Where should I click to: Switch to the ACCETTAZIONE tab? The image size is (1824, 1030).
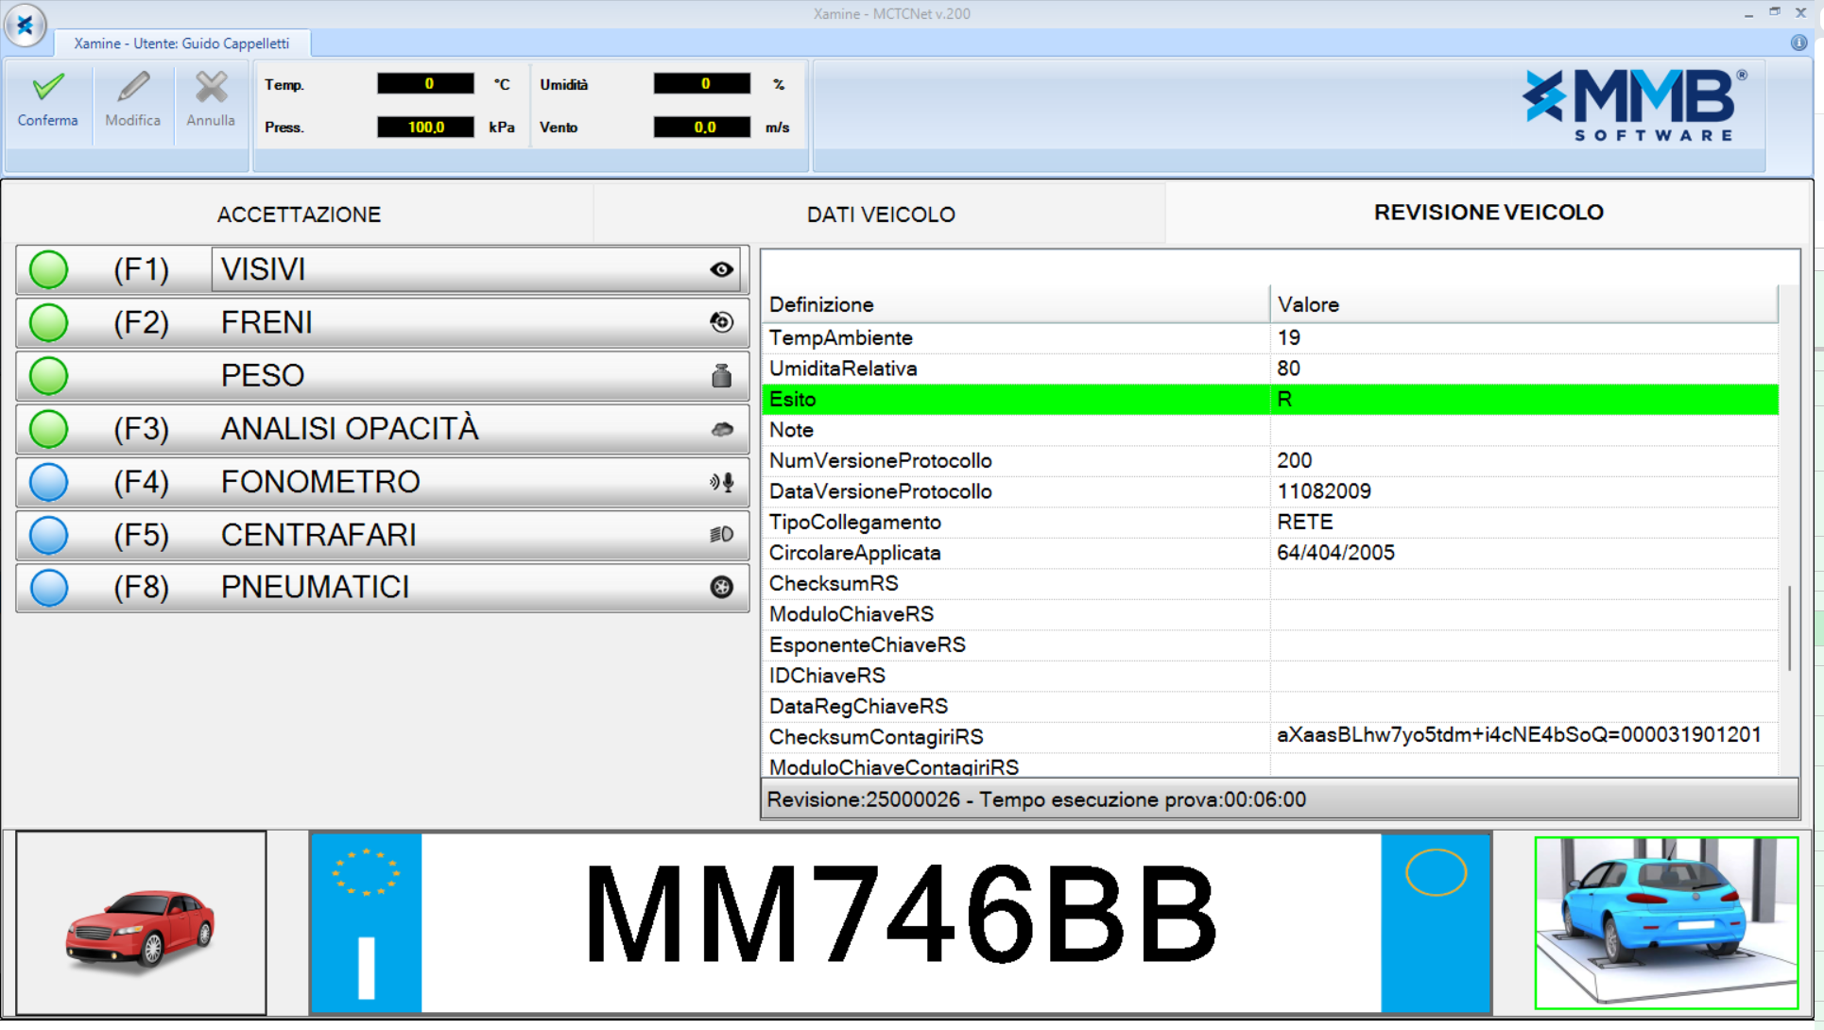click(299, 215)
